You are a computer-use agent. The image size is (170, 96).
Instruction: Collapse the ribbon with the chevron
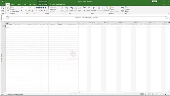tap(169, 14)
